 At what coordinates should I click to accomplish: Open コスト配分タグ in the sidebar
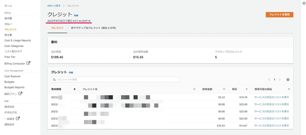(x=13, y=51)
